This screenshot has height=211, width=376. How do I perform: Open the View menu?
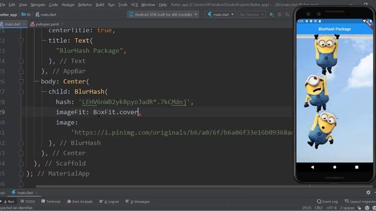click(23, 5)
